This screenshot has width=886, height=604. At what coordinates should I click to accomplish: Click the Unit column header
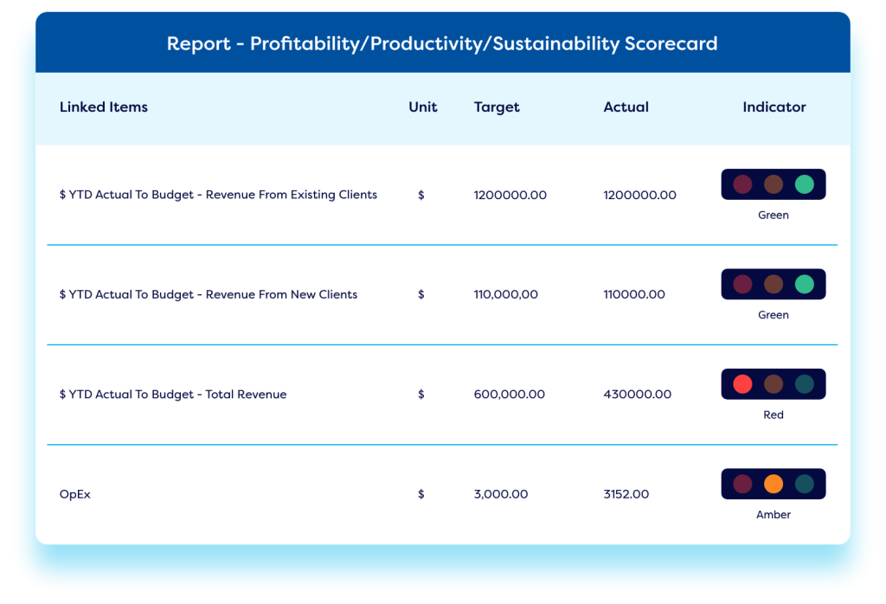pos(423,107)
